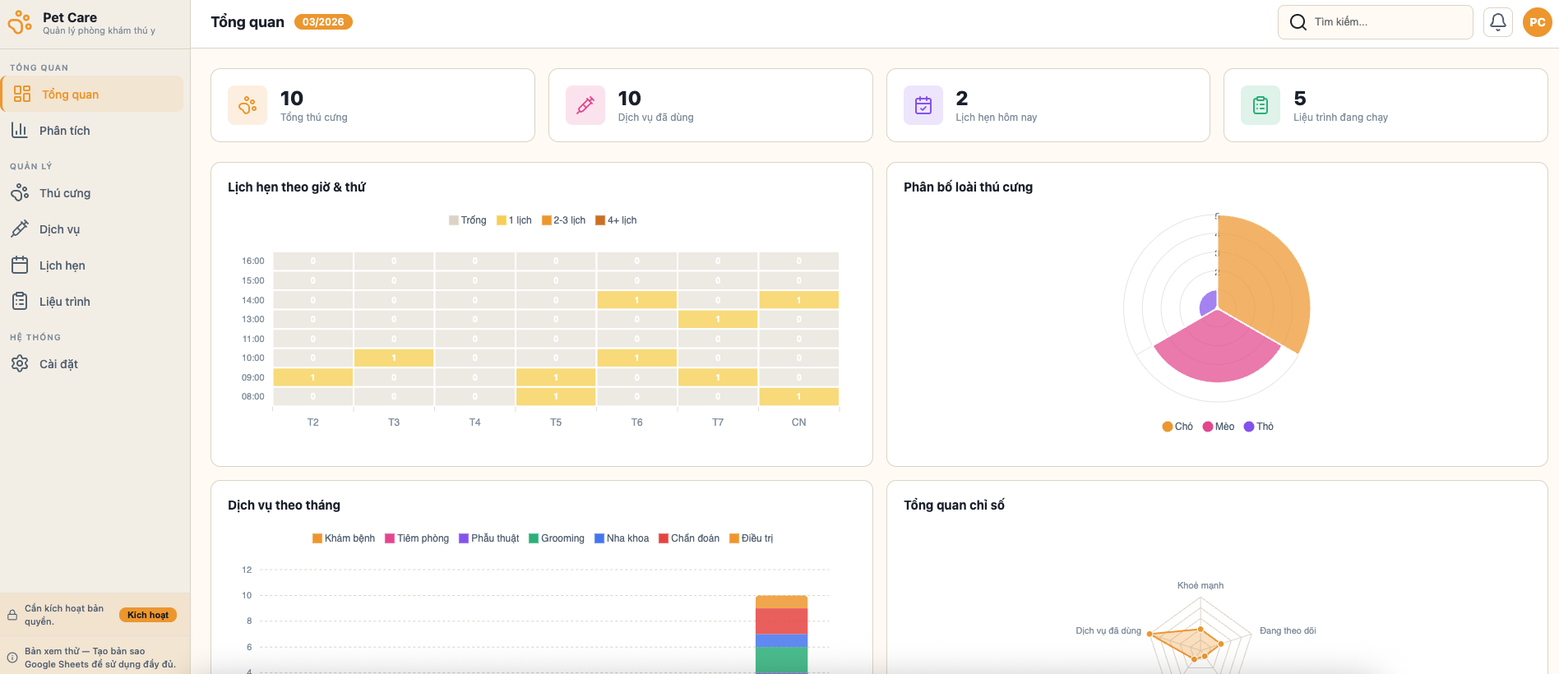
Task: Open the PC user avatar
Action: [x=1537, y=22]
